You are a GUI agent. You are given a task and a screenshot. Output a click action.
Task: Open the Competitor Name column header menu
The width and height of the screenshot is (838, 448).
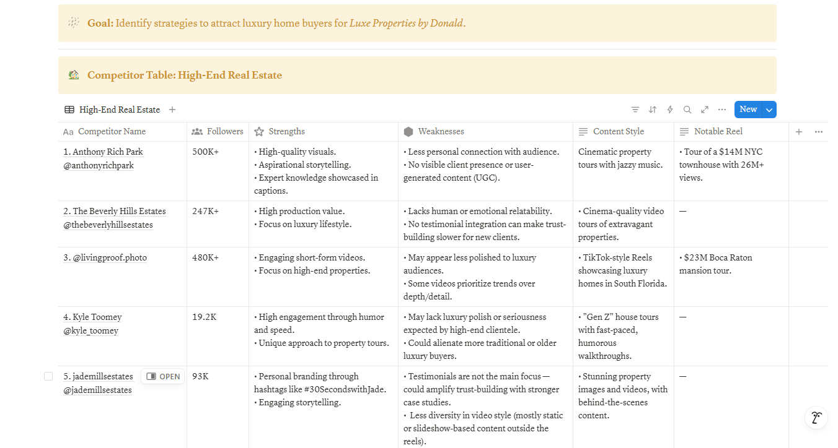pos(122,132)
